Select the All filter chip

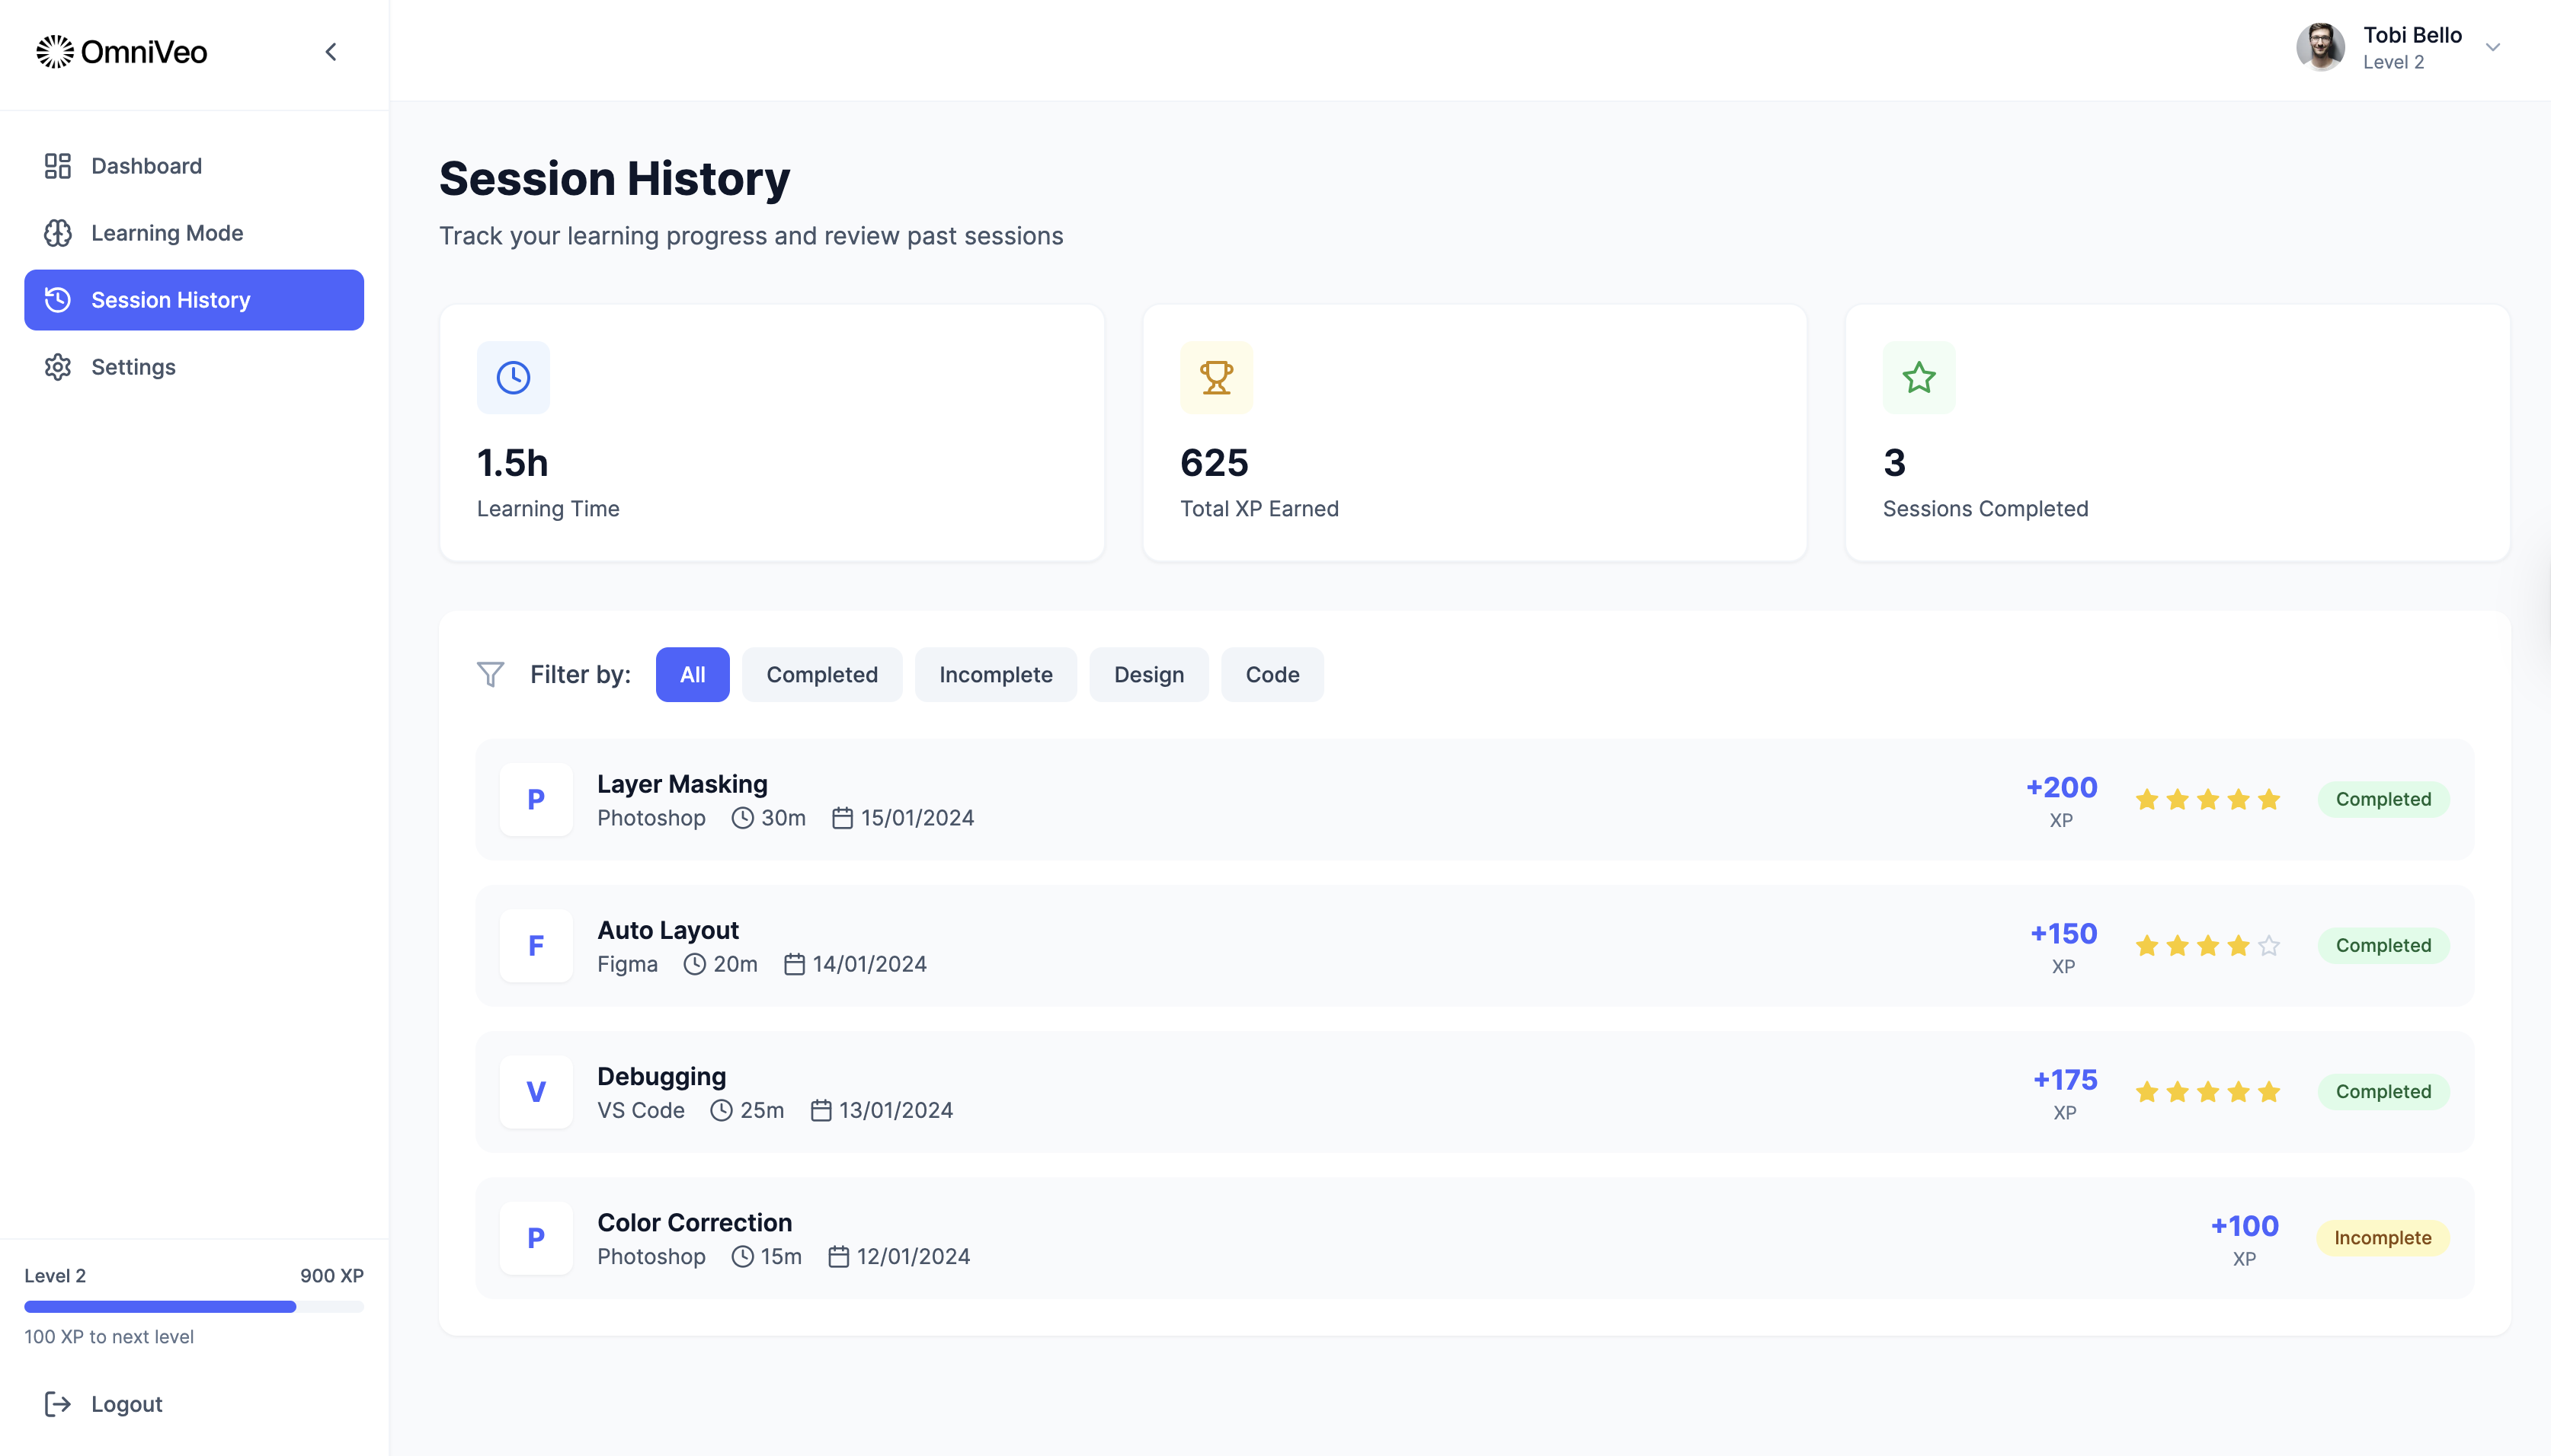(x=693, y=675)
